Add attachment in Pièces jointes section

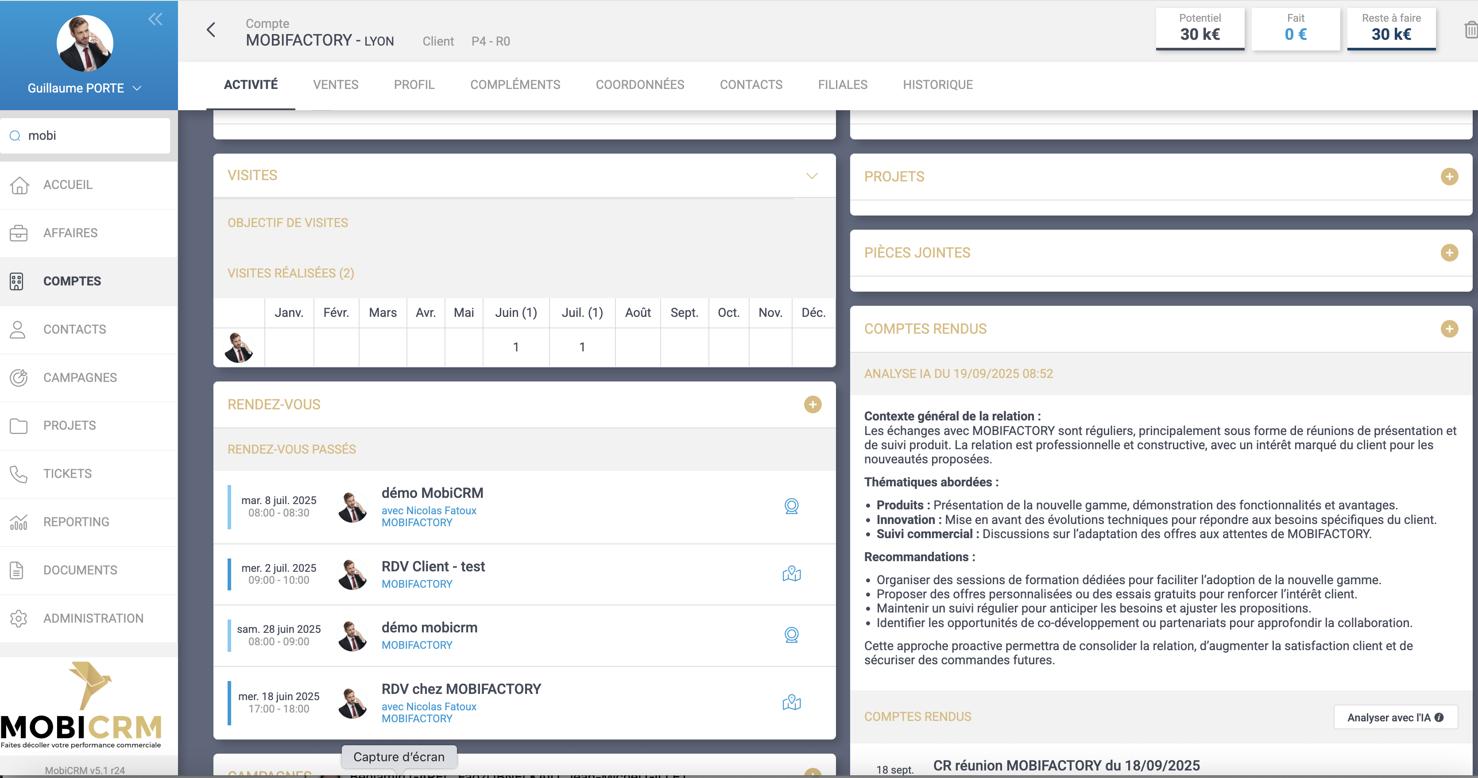1449,253
